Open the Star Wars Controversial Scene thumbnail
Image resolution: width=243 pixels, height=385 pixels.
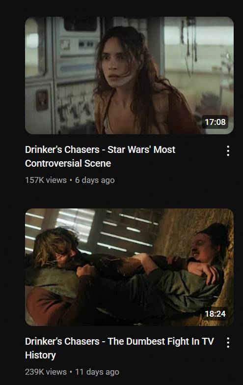point(129,75)
